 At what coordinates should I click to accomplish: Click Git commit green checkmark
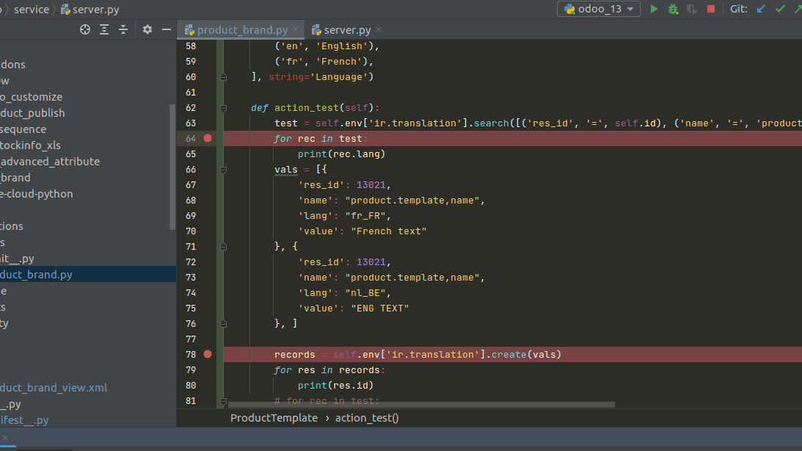pyautogui.click(x=780, y=9)
